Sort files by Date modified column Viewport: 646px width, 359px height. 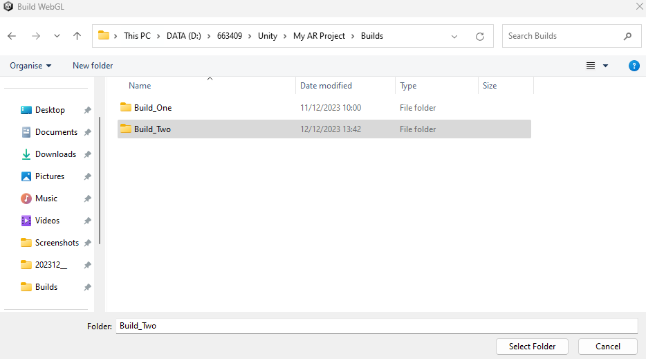(x=326, y=86)
